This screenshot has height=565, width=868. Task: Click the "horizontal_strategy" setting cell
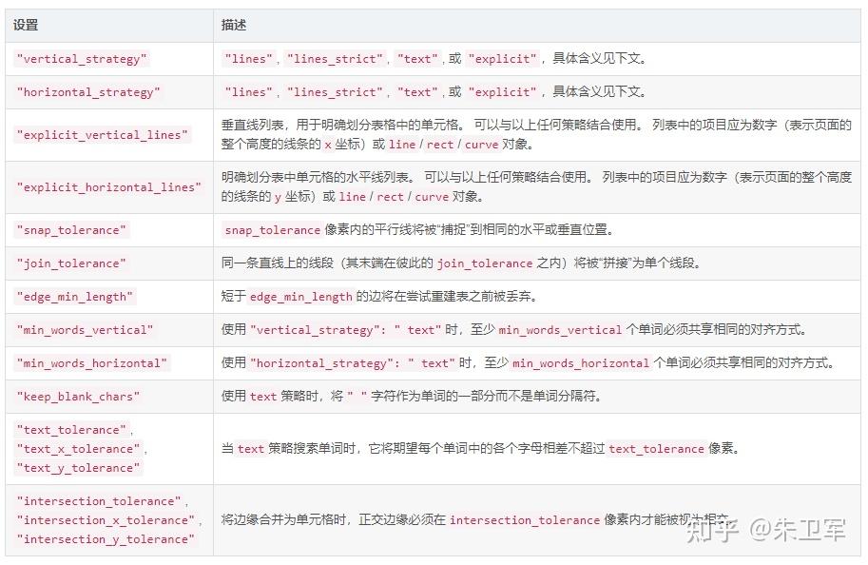point(87,92)
